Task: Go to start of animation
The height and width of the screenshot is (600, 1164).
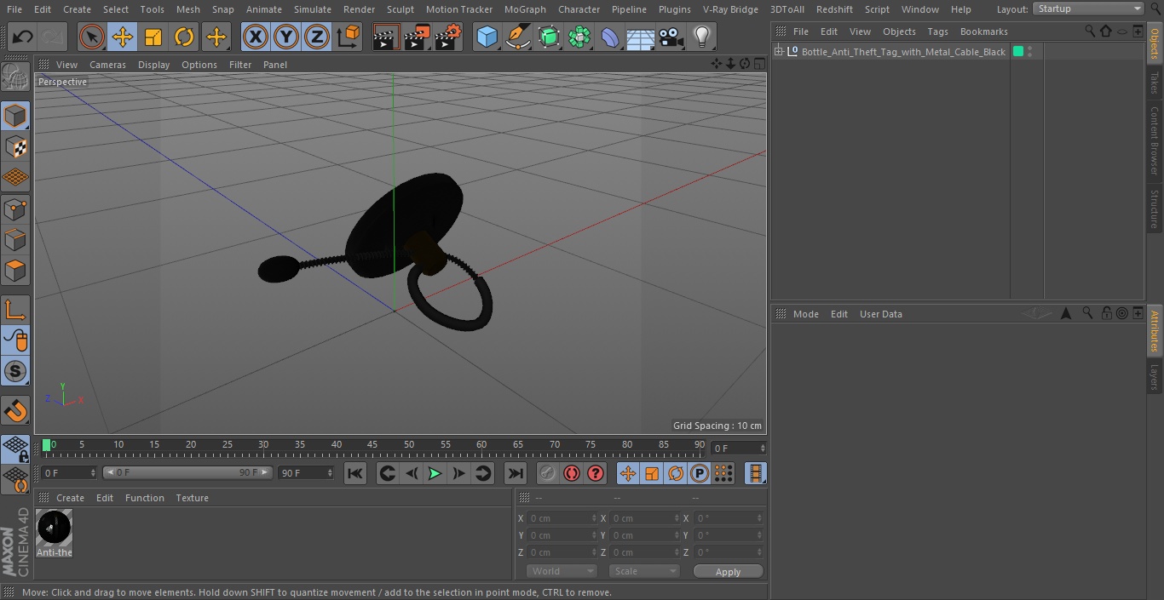Action: [x=355, y=473]
